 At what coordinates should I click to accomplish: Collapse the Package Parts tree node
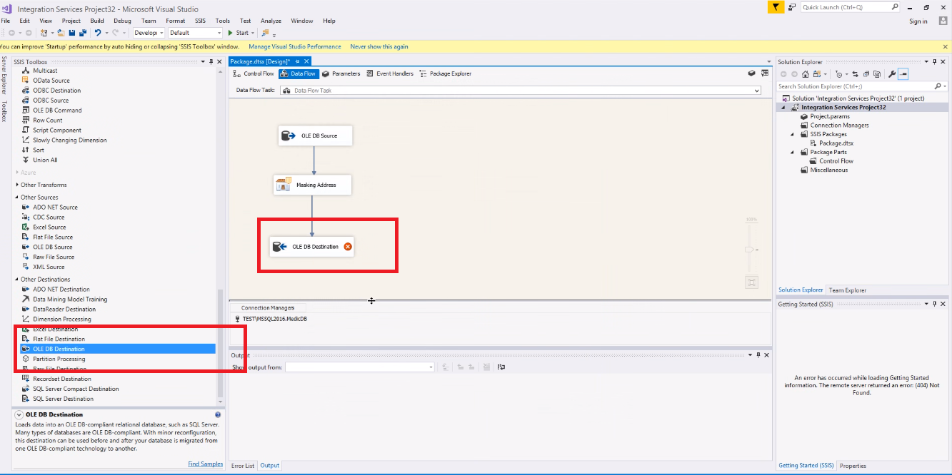click(x=793, y=152)
